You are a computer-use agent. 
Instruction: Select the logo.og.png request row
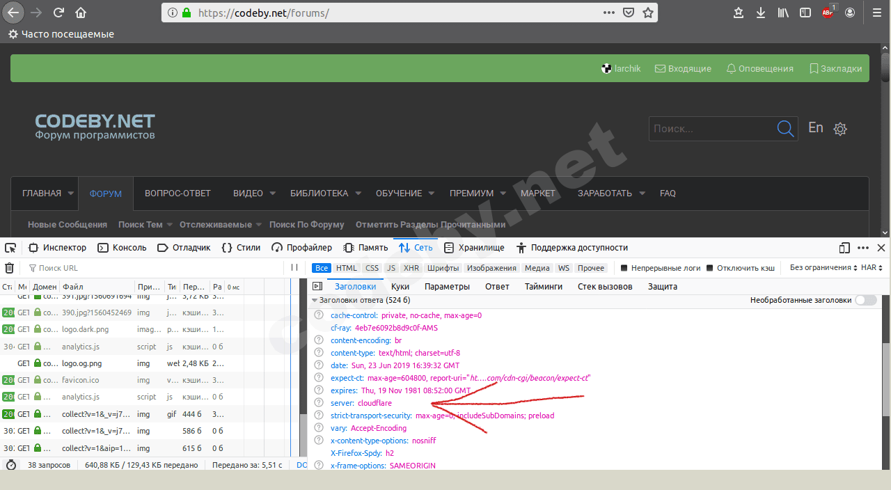[150, 363]
